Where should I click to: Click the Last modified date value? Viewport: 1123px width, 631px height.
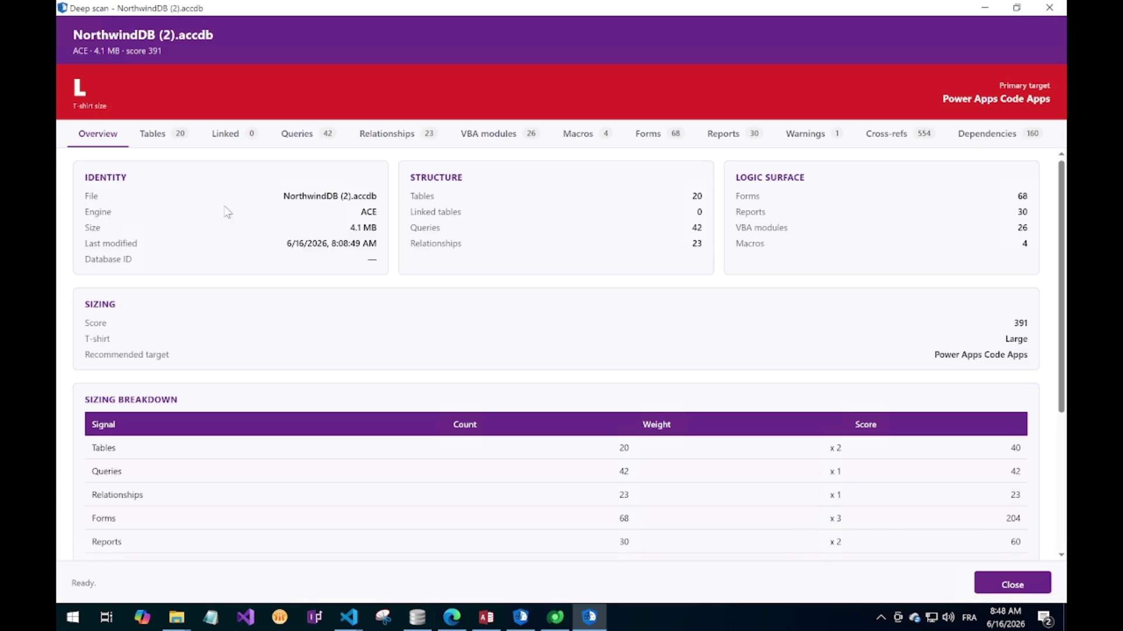tap(332, 244)
